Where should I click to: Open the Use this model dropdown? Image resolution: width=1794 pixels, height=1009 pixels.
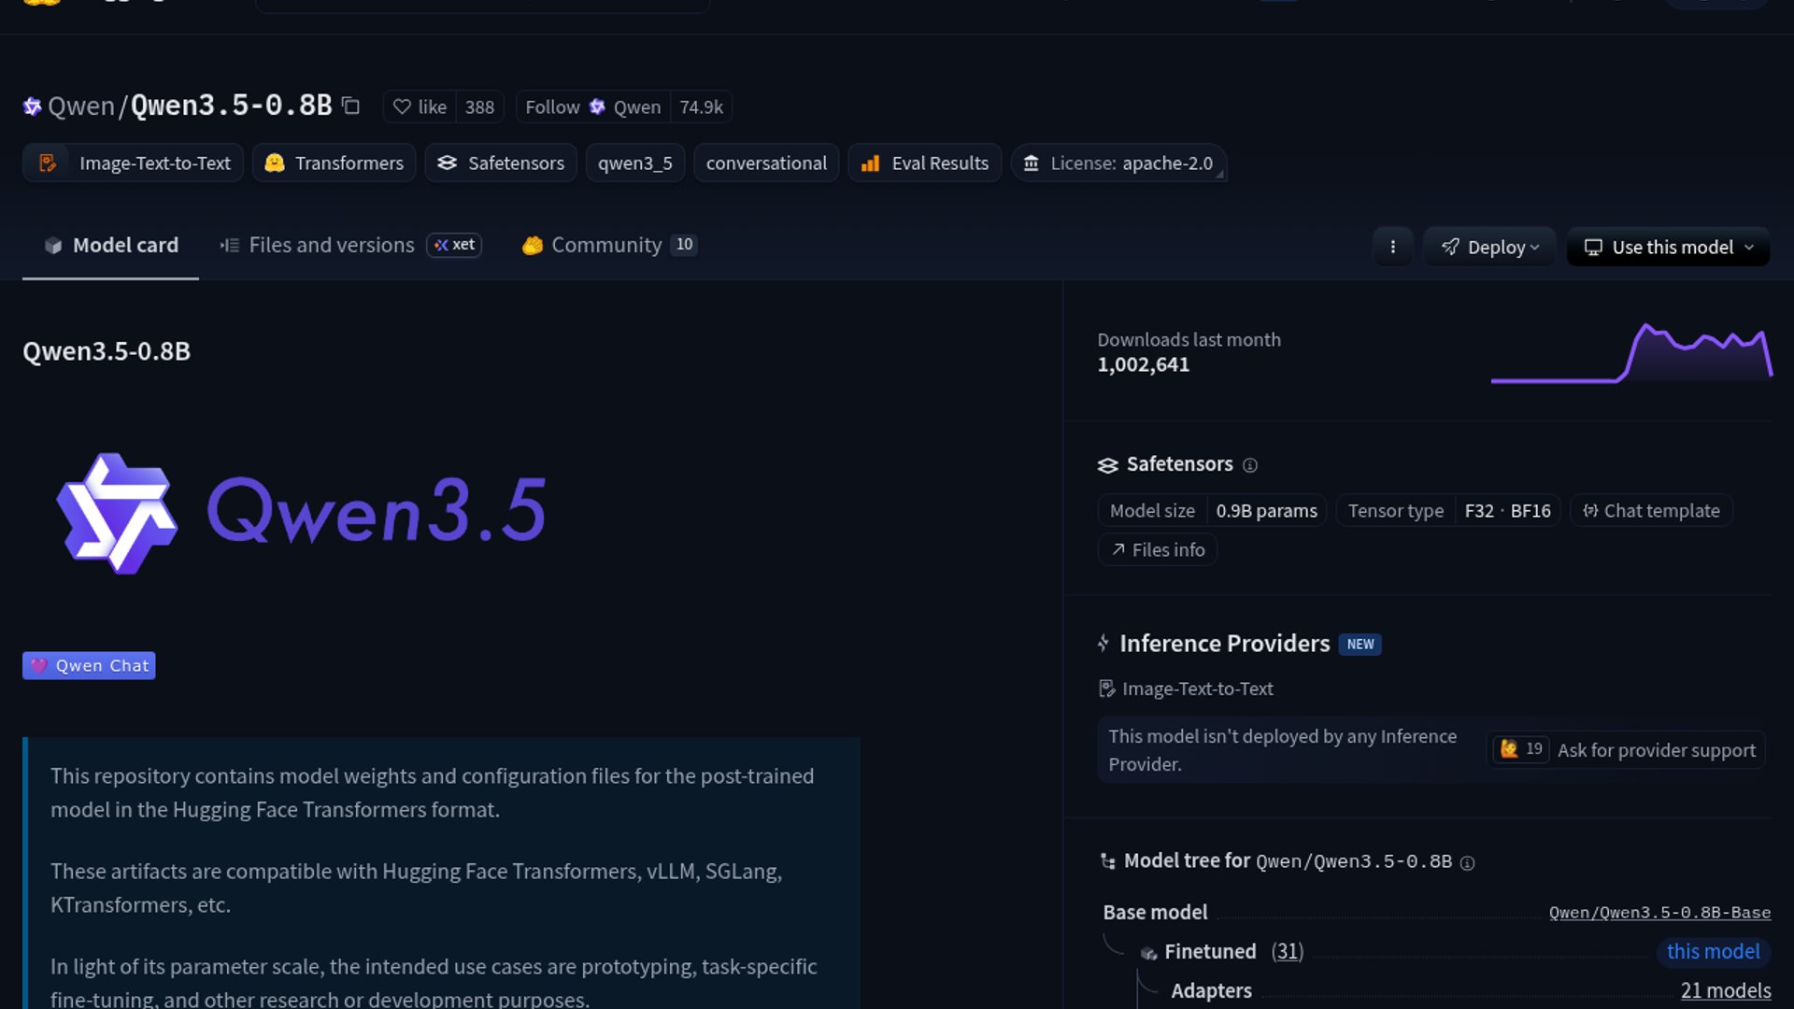tap(1668, 247)
